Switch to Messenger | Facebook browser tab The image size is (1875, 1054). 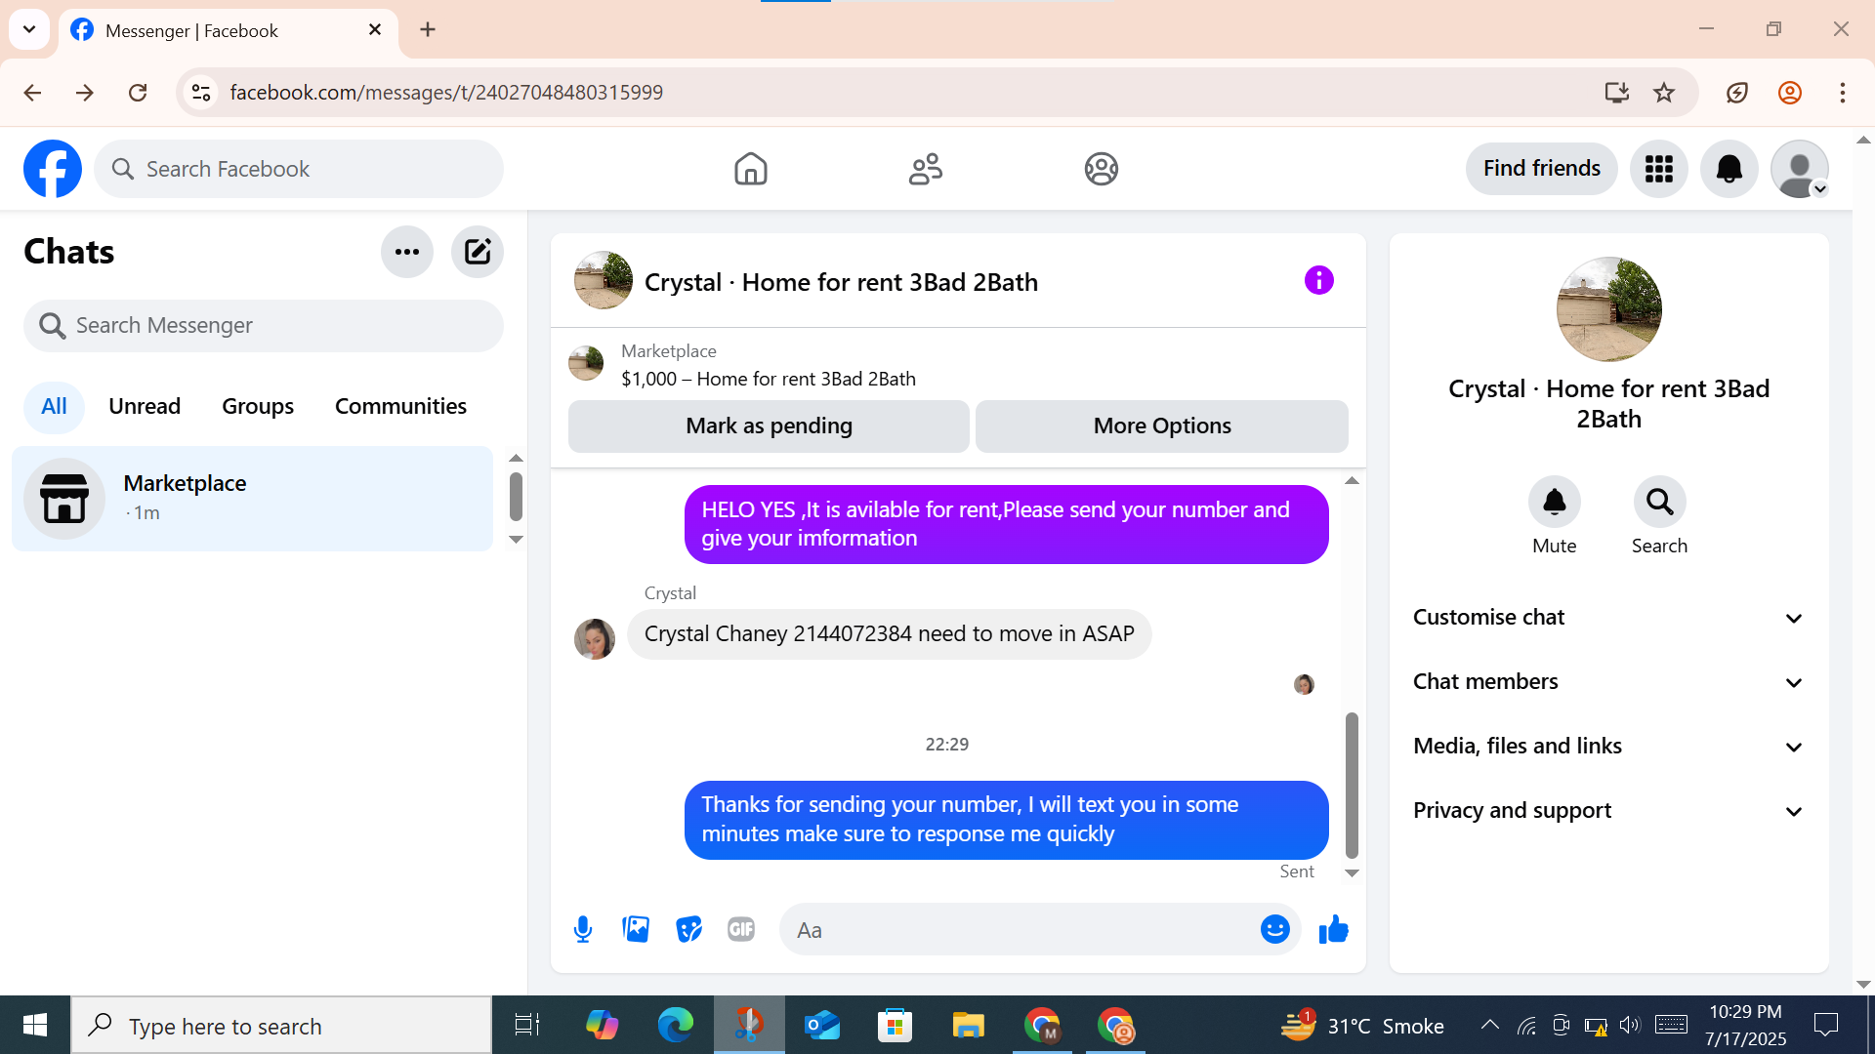(x=229, y=31)
